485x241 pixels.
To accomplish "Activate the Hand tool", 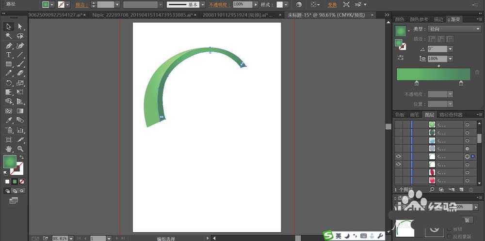I will point(9,149).
